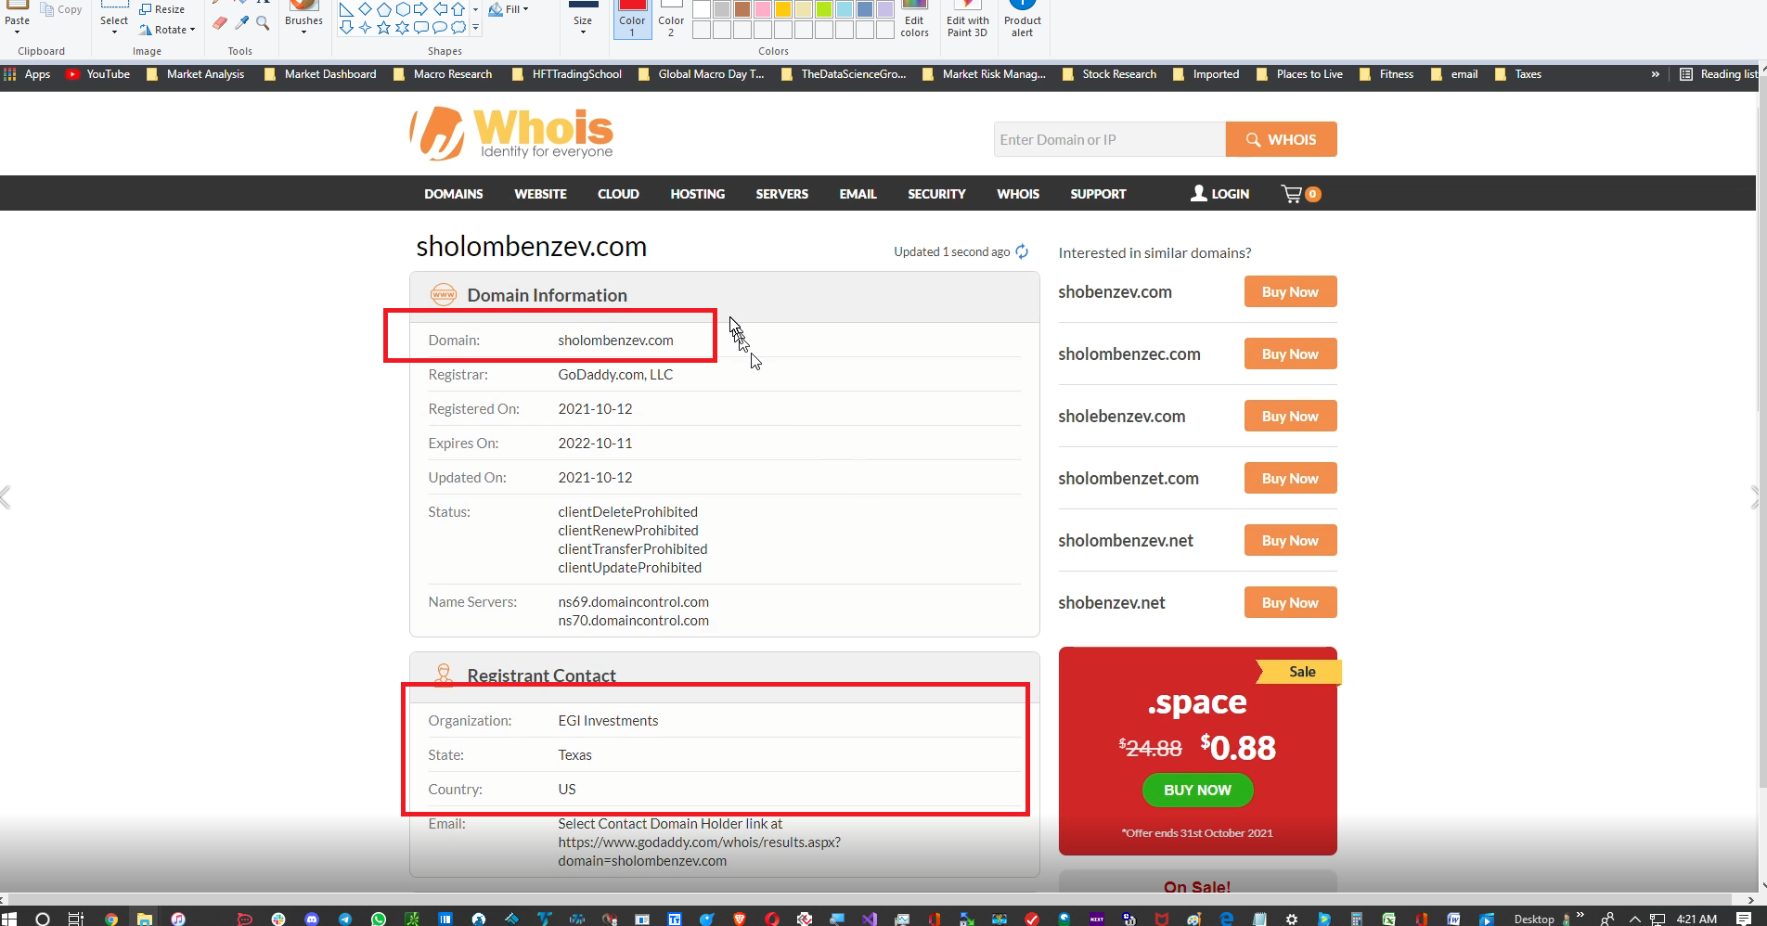1767x926 pixels.
Task: Click the LOGIN link
Action: tap(1220, 194)
